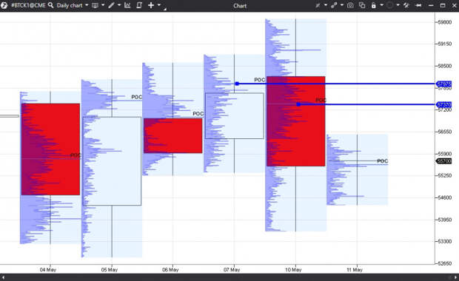Click the 54600 price axis label
Image resolution: width=459 pixels, height=281 pixels.
pos(445,197)
